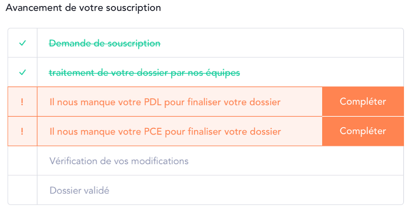Viewport: 412px width, 212px height.
Task: Click the exclamation icon for missing PDL
Action: pyautogui.click(x=22, y=102)
